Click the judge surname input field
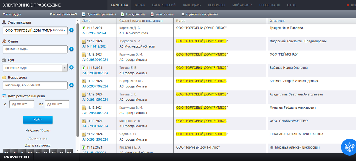This screenshot has width=356, height=161. (35, 49)
